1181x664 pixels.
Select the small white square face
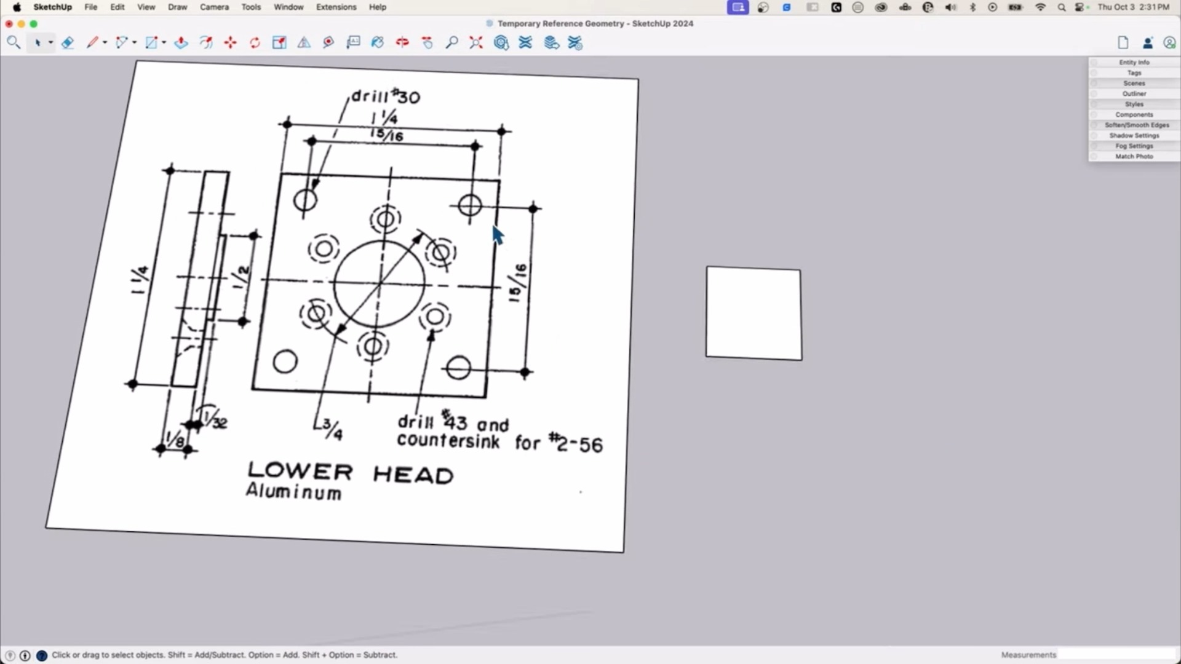754,313
